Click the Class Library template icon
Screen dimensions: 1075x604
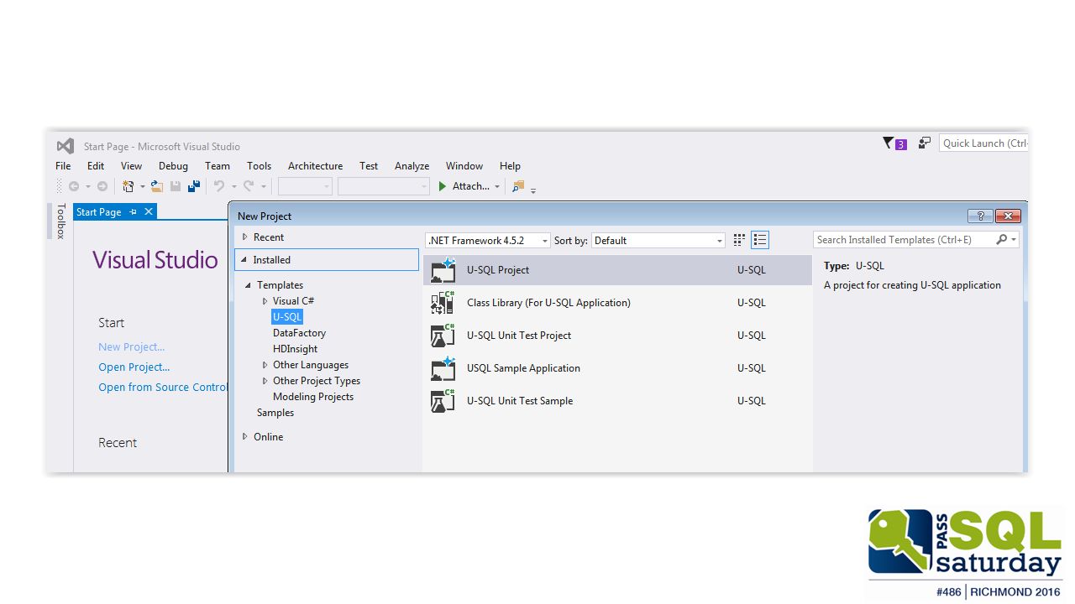[x=443, y=303]
